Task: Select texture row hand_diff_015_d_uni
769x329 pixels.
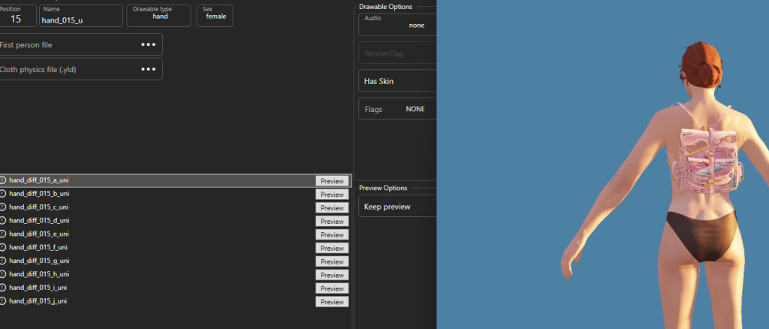Action: pyautogui.click(x=175, y=221)
